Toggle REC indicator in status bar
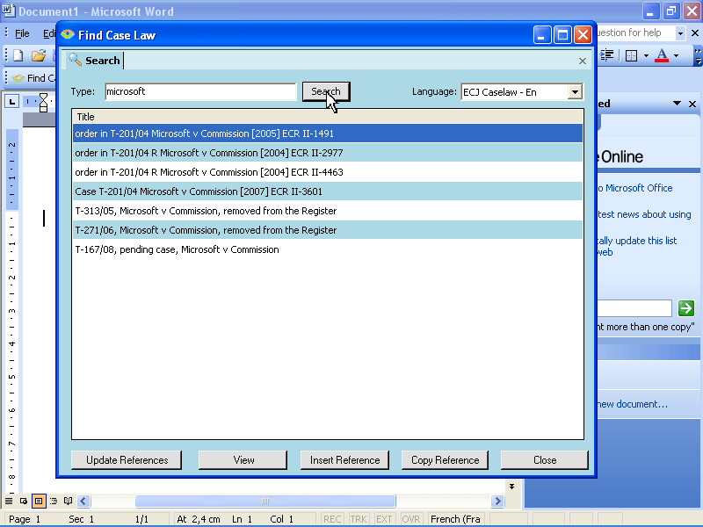Image resolution: width=703 pixels, height=527 pixels. click(332, 519)
